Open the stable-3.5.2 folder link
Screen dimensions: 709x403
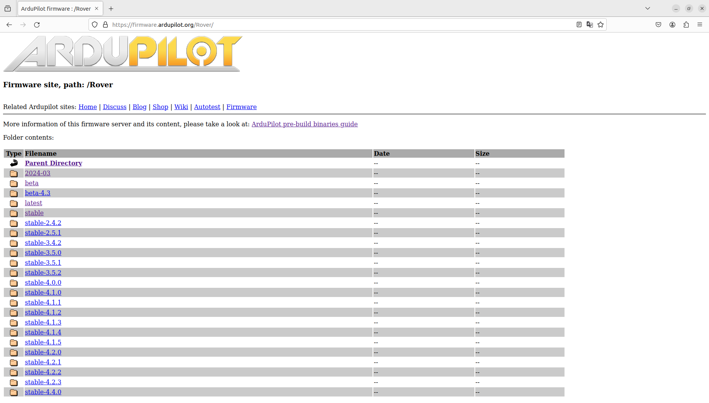click(43, 272)
